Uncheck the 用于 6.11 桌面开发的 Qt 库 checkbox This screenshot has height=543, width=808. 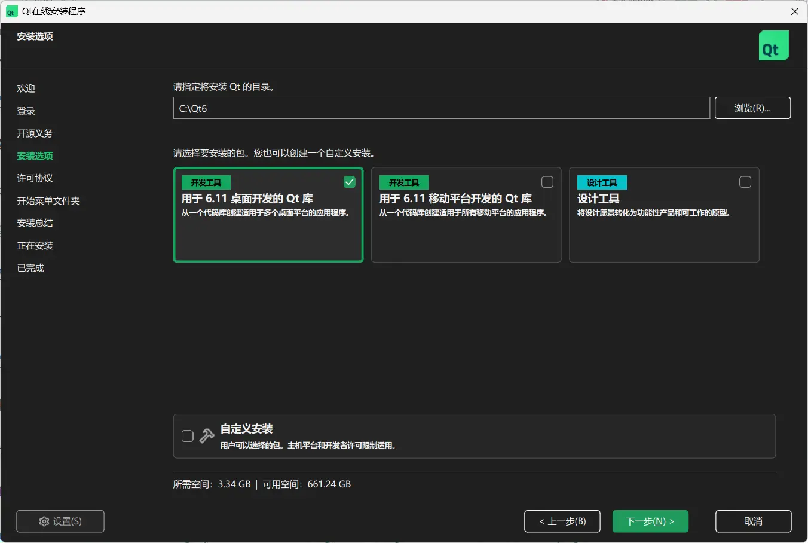(350, 182)
